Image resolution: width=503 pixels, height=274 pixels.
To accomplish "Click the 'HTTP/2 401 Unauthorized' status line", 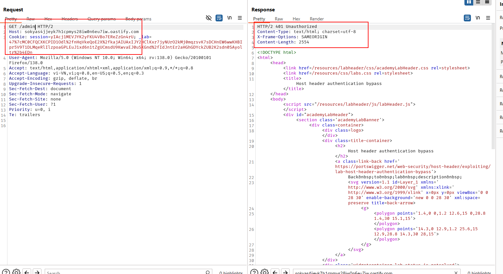I will point(287,27).
